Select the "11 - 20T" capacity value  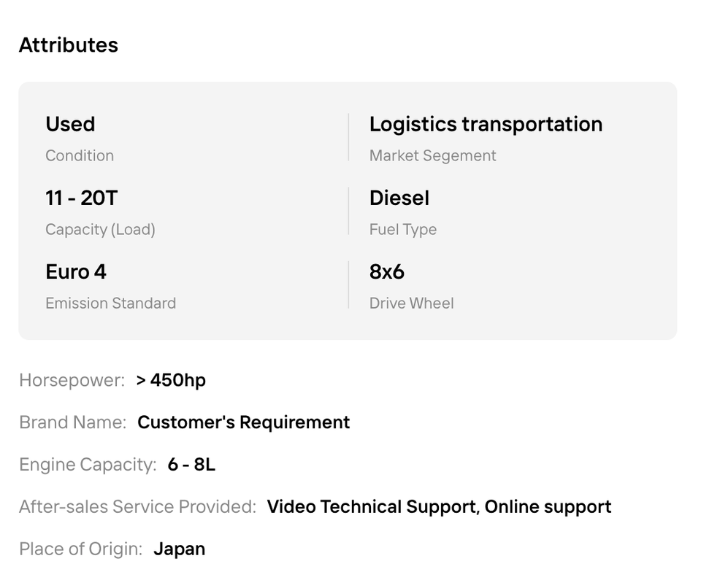[81, 198]
